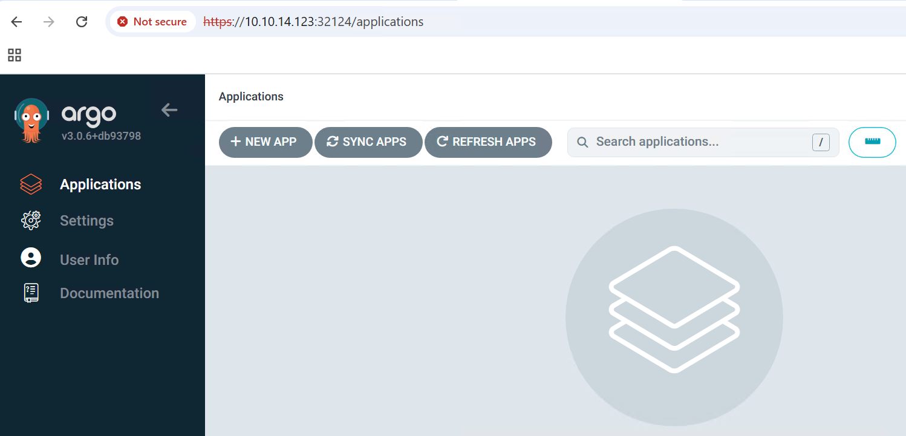Screen dimensions: 906x436
Task: Click the search magnifier icon
Action: click(582, 142)
